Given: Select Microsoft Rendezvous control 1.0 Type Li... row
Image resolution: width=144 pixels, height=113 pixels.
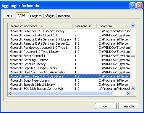Looking at the screenshot, I should coord(70,48).
